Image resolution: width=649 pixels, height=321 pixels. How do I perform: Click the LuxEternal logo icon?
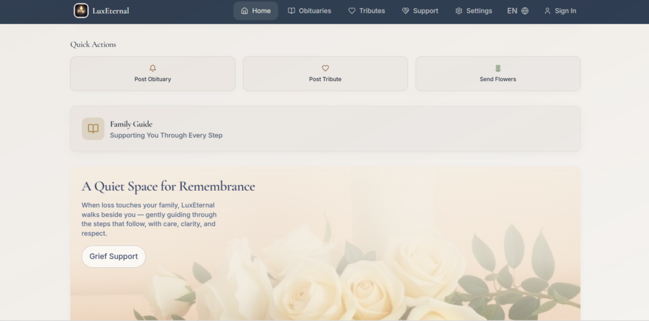81,11
